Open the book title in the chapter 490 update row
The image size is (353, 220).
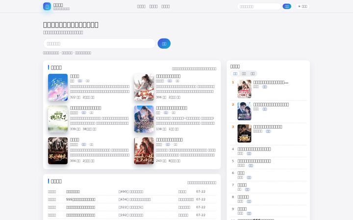coord(73,192)
